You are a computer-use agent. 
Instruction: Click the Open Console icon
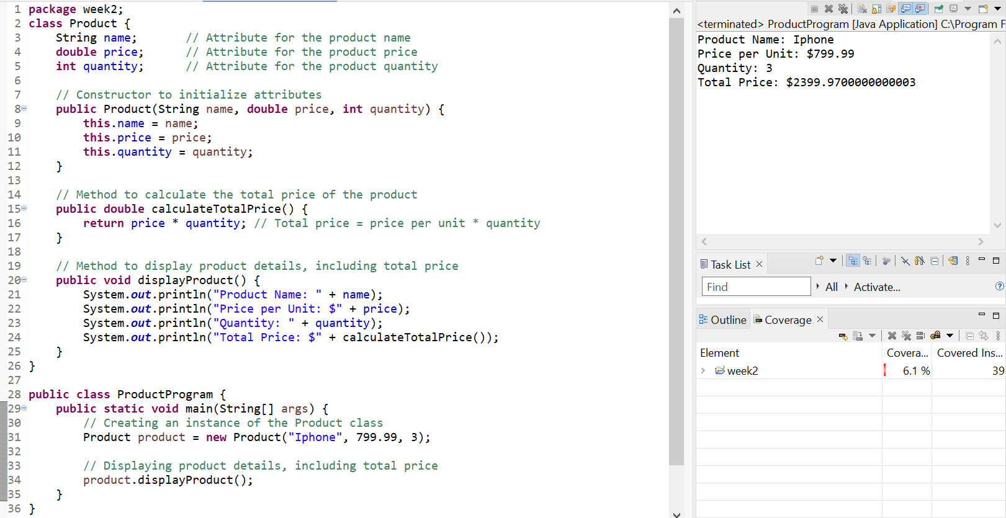983,9
